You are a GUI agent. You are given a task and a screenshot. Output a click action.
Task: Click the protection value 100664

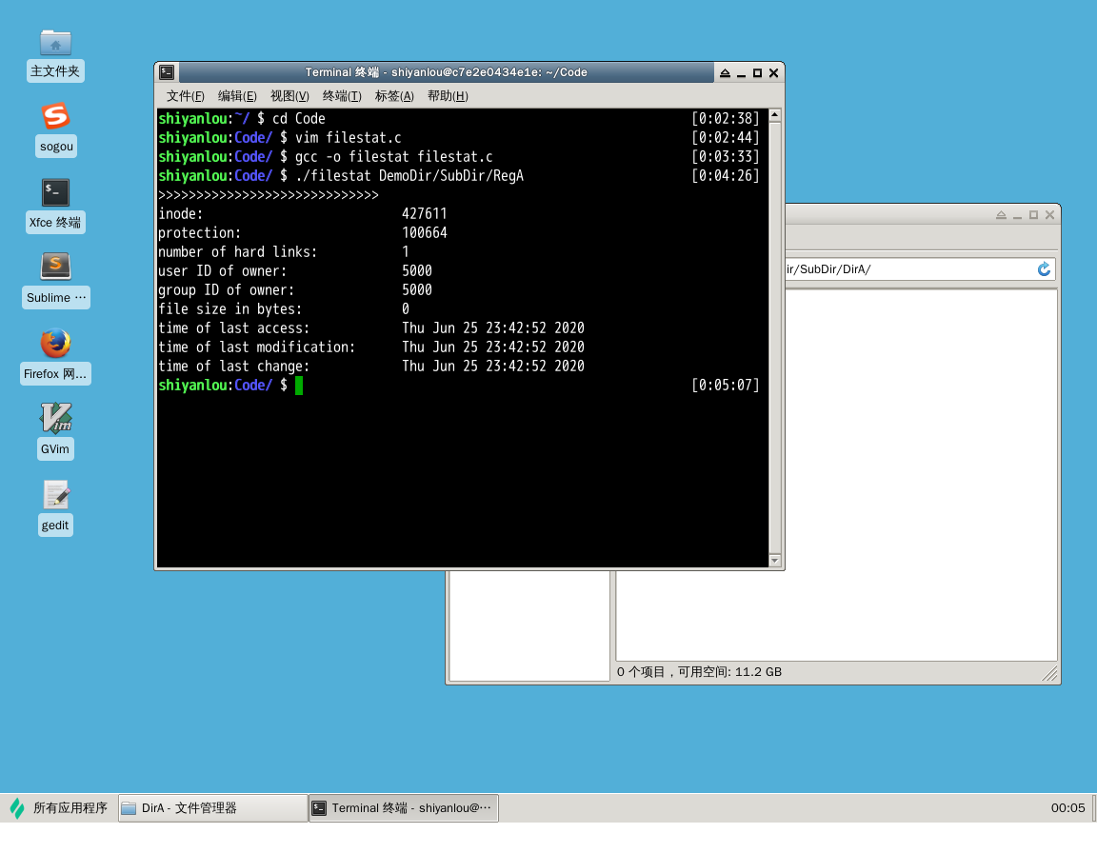pyautogui.click(x=424, y=233)
